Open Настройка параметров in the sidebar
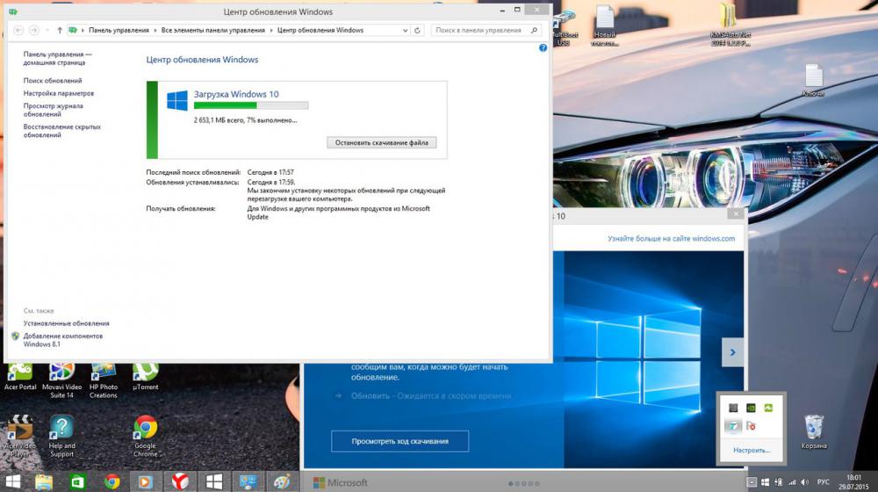Viewport: 878px width, 492px height. [58, 94]
